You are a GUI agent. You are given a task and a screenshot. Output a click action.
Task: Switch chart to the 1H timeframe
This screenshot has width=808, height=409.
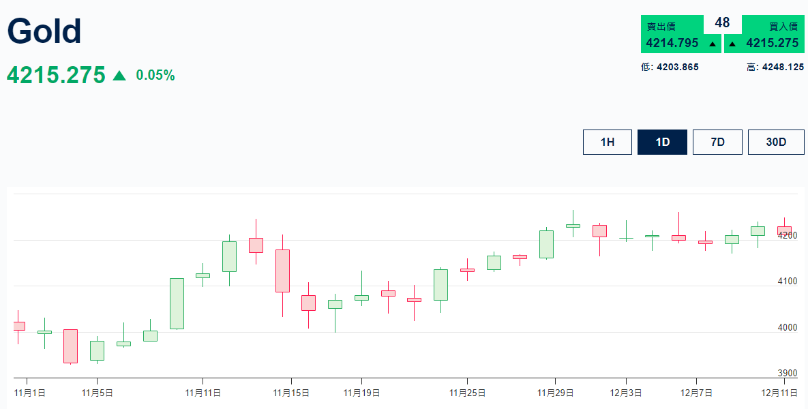(607, 142)
